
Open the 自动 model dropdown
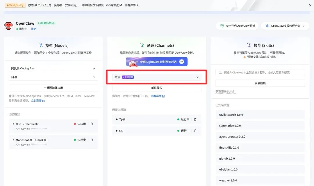[53, 77]
